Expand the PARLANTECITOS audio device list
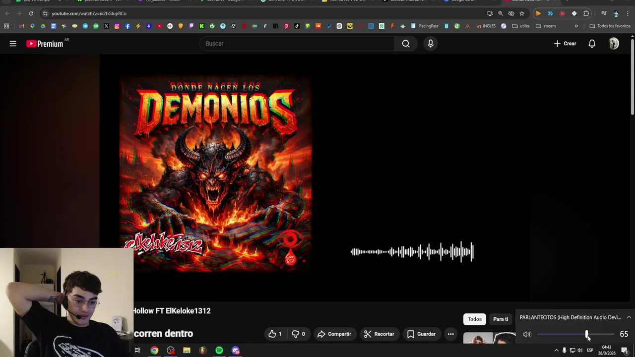635x357 pixels. (x=629, y=317)
